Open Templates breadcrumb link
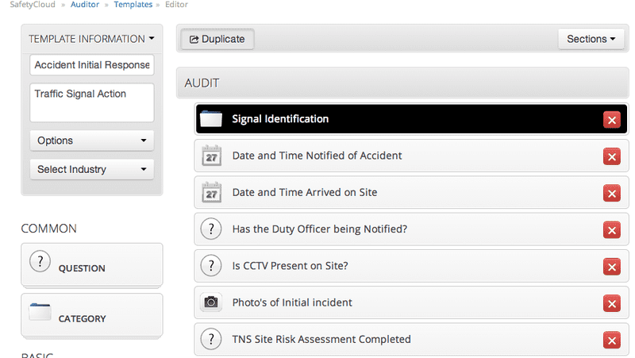Image resolution: width=635 pixels, height=358 pixels. tap(133, 5)
